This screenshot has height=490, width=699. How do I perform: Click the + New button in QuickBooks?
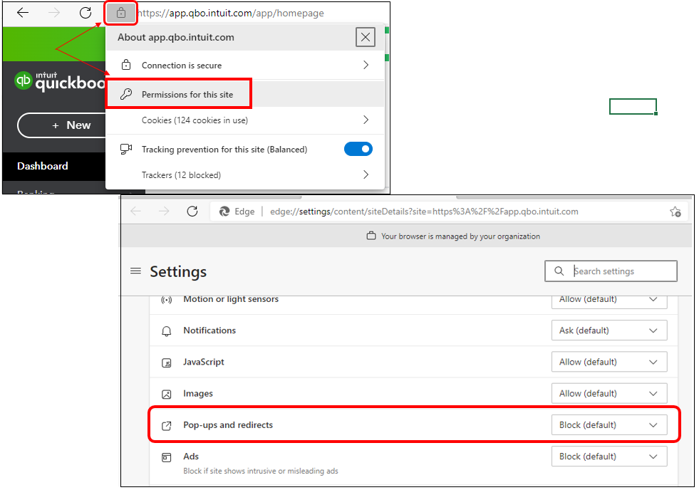coord(61,125)
